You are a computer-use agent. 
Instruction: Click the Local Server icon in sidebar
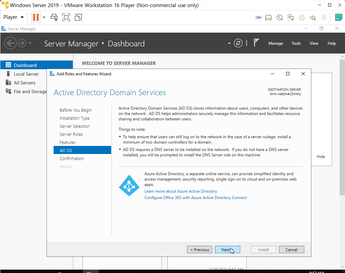click(x=8, y=74)
